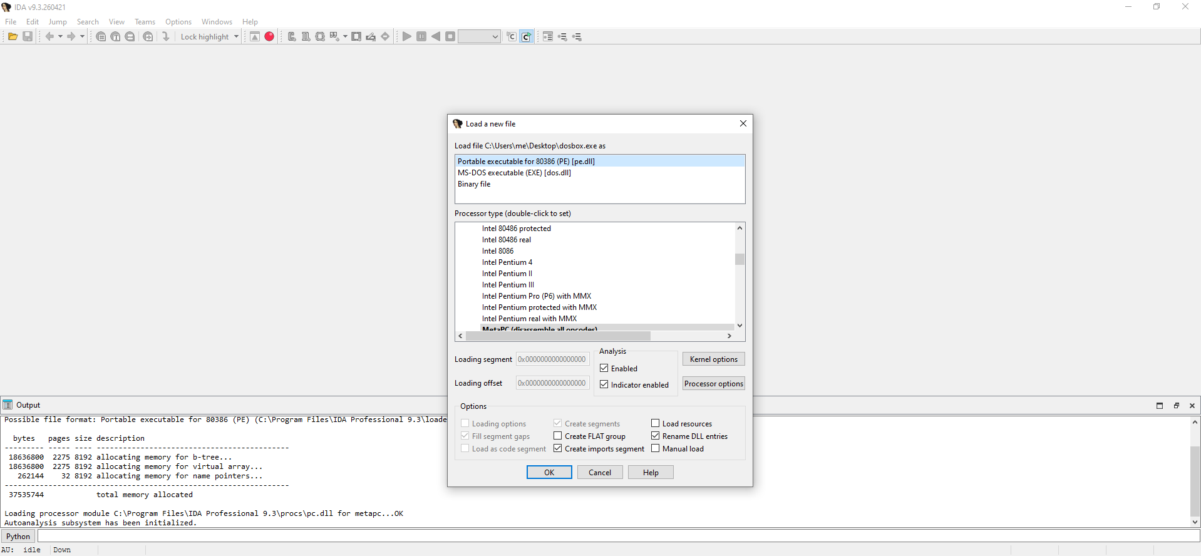The height and width of the screenshot is (556, 1201).
Task: Click the round search-next arrow icon
Action: point(148,36)
